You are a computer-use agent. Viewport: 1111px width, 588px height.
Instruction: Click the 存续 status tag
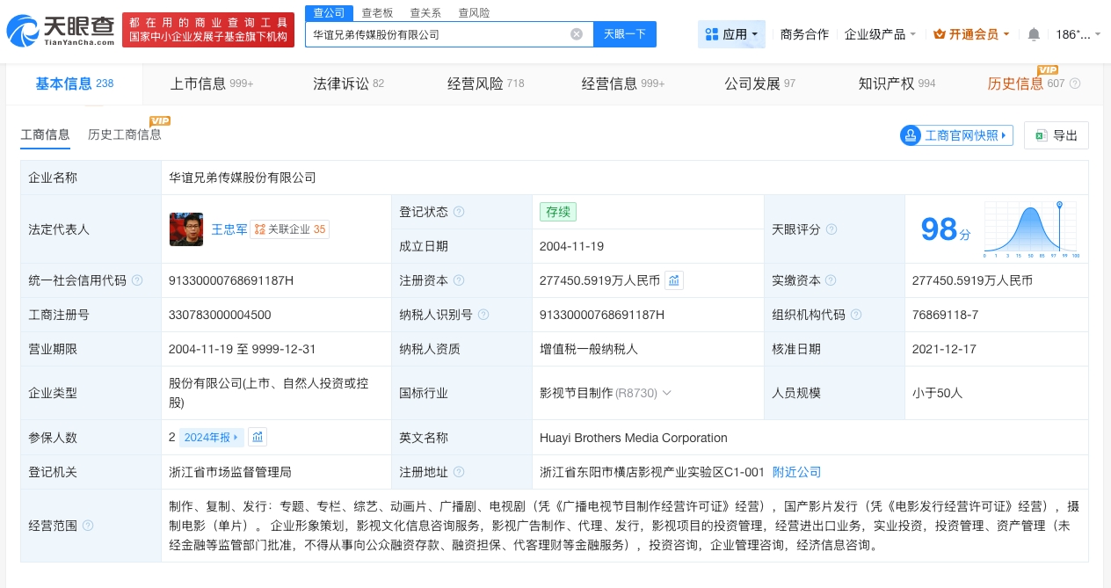tap(558, 212)
